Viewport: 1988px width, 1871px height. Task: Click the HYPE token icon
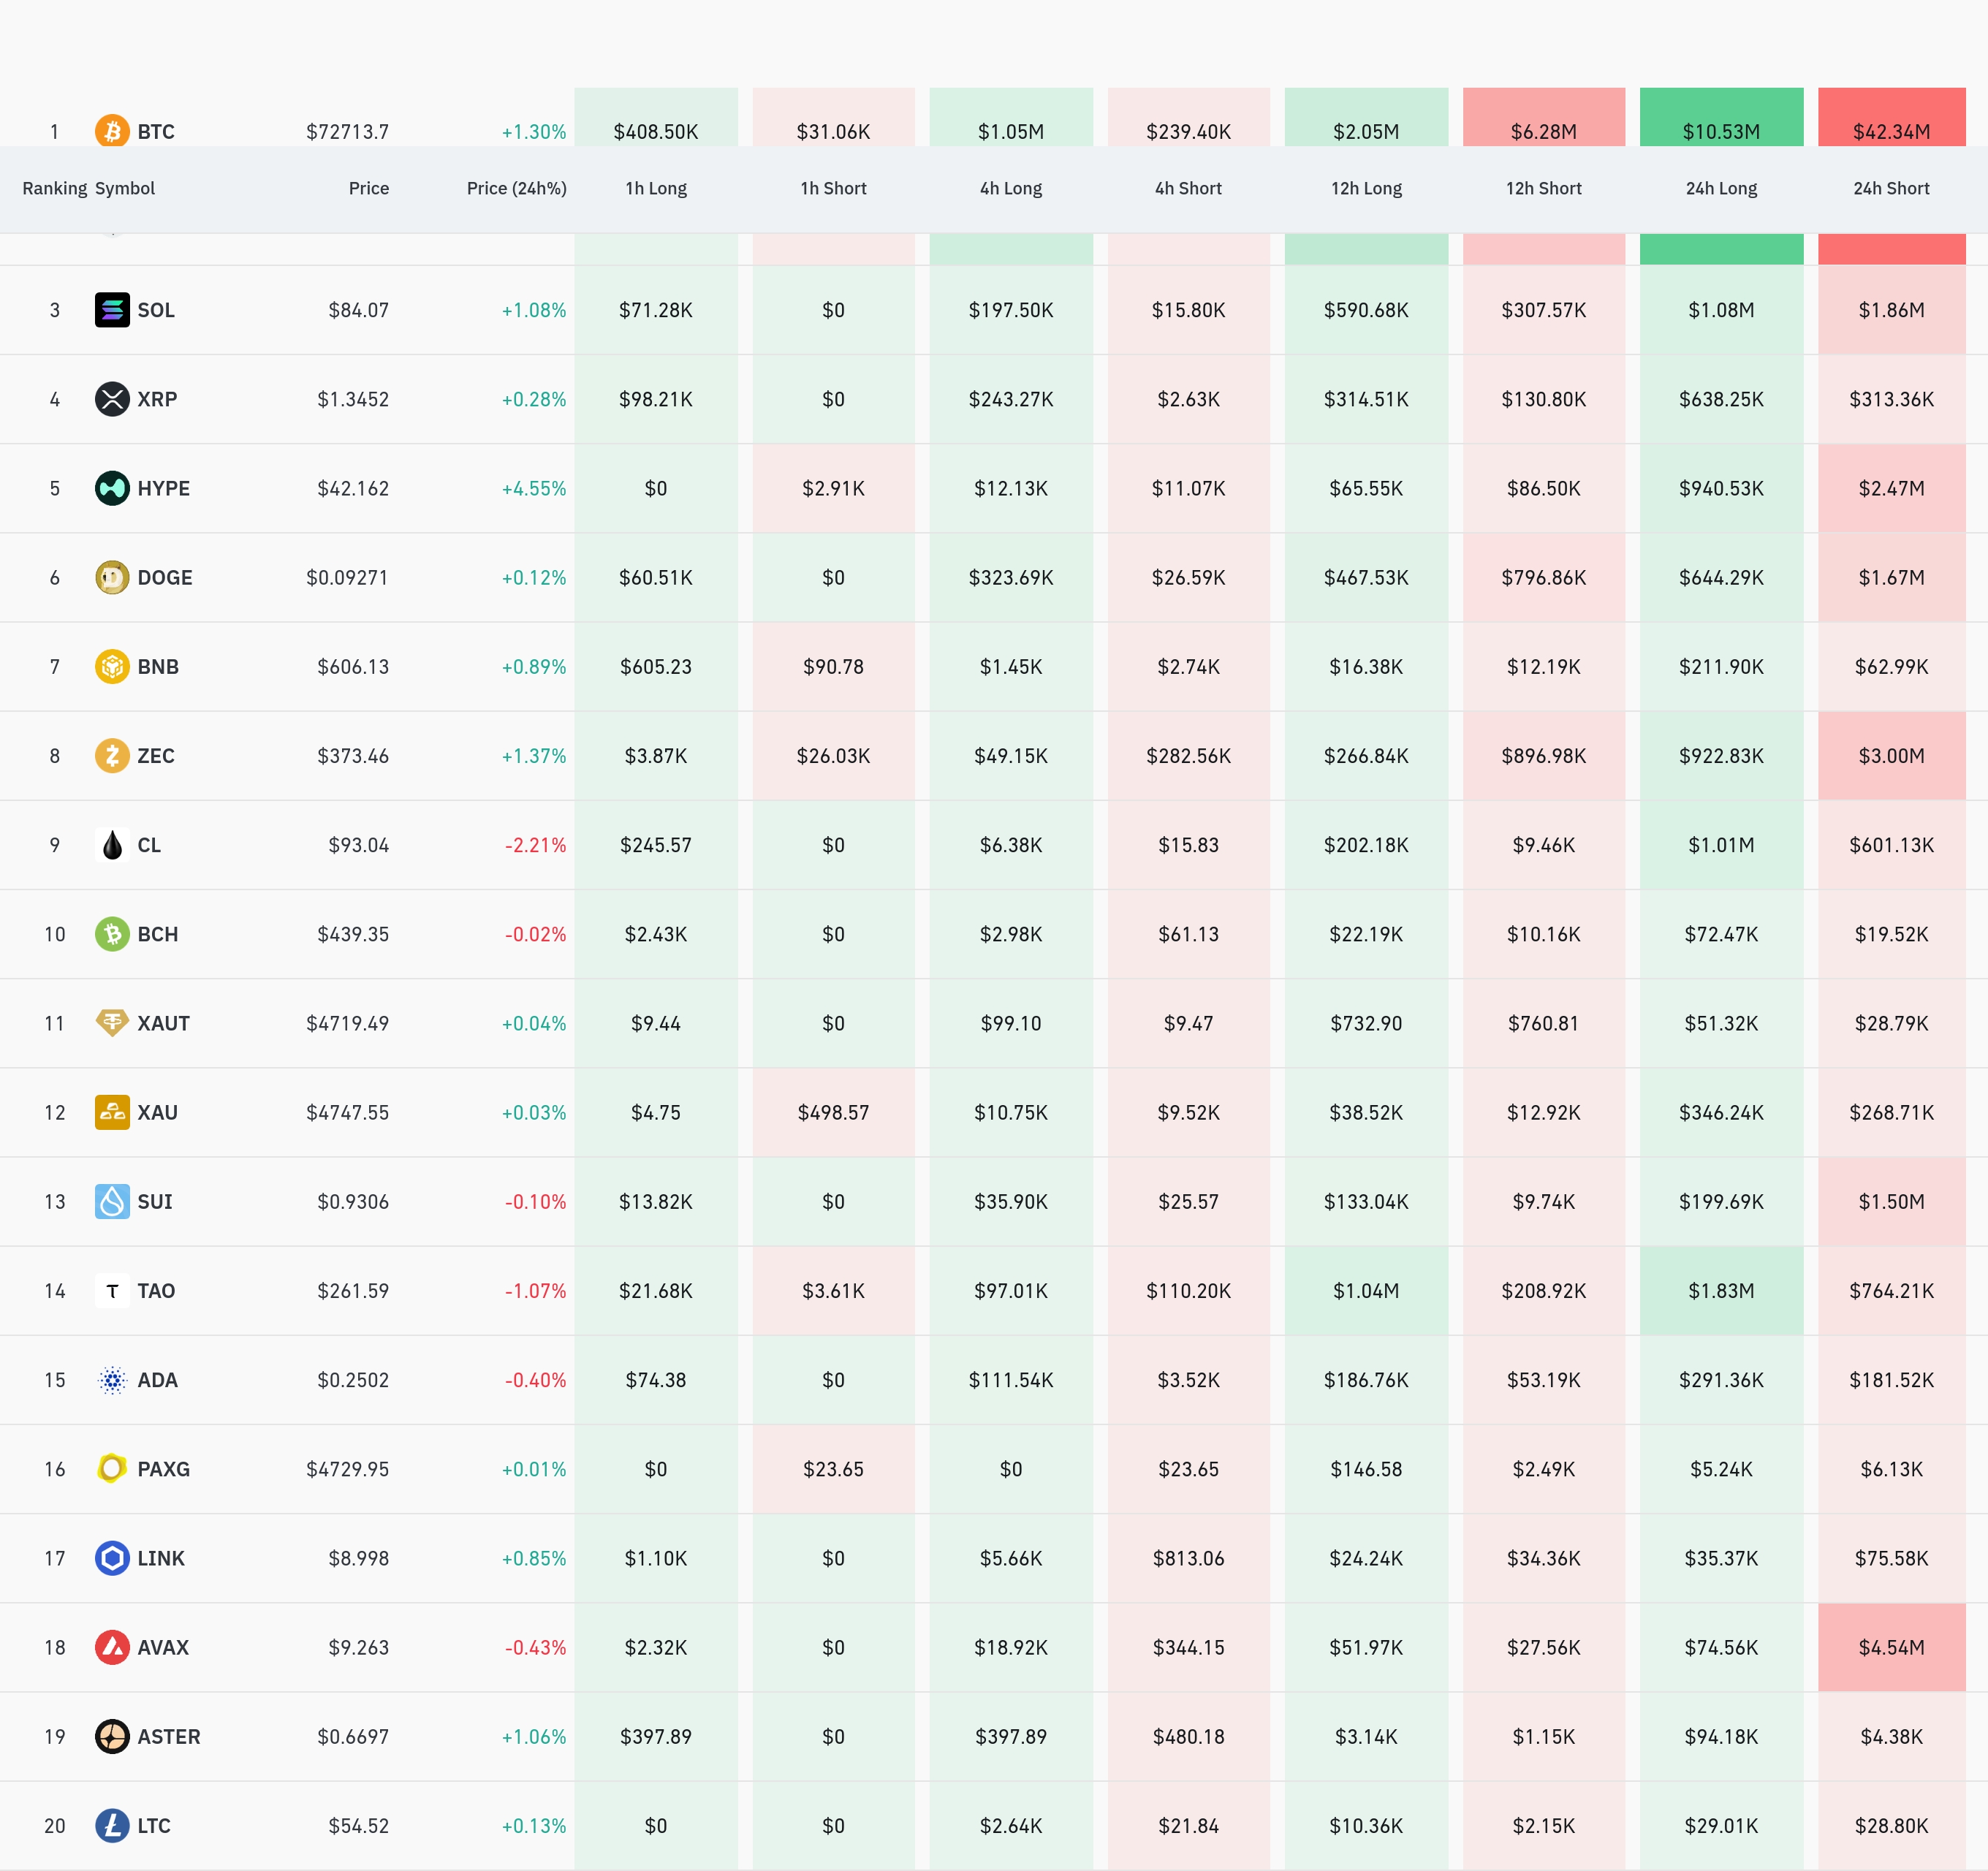pyautogui.click(x=112, y=488)
